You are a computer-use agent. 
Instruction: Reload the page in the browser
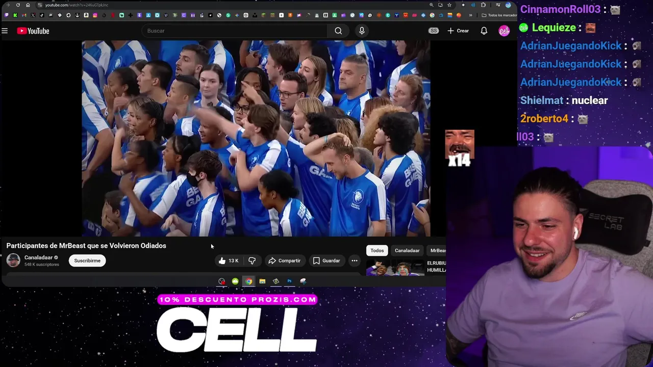(x=18, y=5)
